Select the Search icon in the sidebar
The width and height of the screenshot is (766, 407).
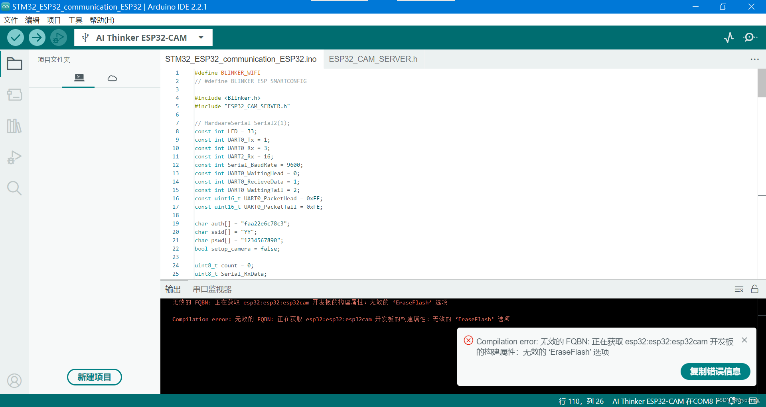[14, 188]
